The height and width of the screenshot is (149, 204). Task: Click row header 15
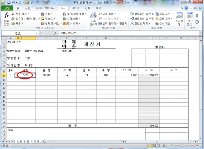click(4, 92)
